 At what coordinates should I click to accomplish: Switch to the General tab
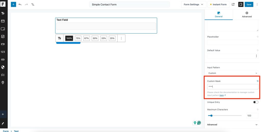(219, 15)
